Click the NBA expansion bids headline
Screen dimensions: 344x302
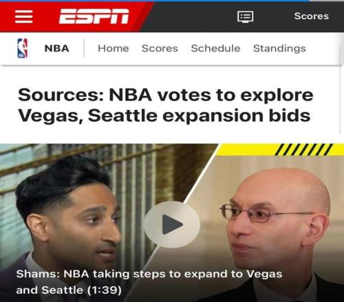point(166,105)
